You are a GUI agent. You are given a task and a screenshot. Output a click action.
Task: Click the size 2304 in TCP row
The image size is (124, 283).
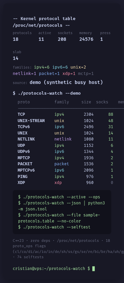(88, 114)
